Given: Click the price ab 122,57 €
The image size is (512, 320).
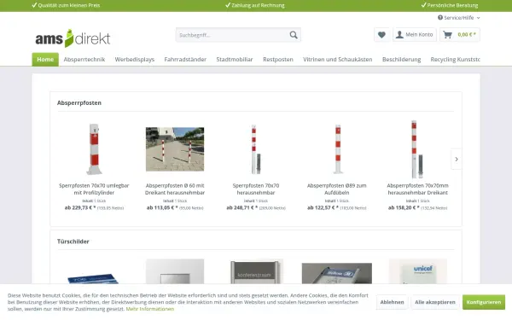Looking at the screenshot, I should (x=323, y=207).
